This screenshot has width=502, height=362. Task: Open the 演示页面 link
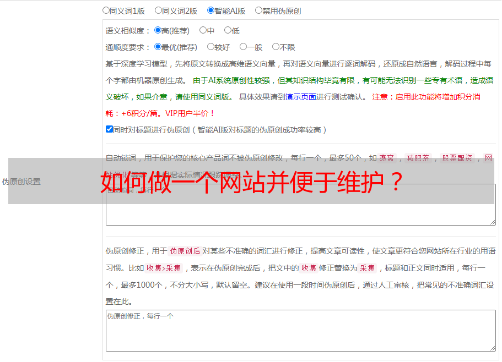301,97
